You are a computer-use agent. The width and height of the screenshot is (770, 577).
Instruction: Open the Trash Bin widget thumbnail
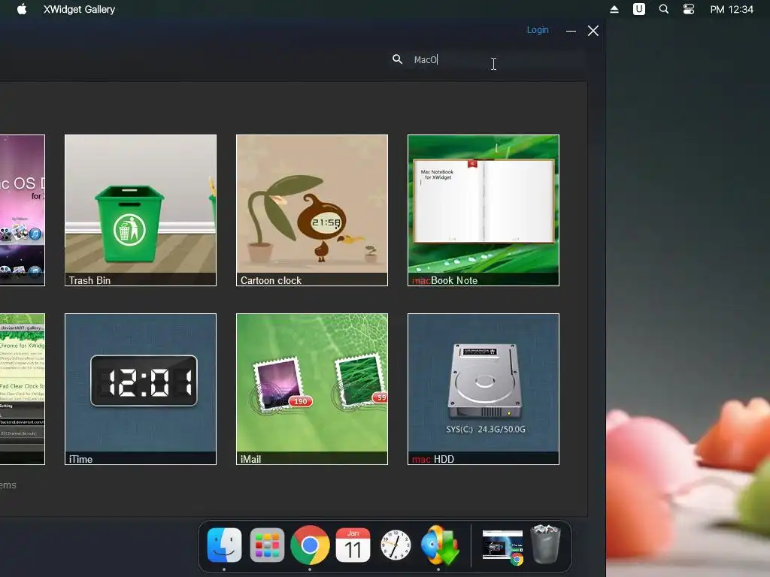tap(141, 210)
